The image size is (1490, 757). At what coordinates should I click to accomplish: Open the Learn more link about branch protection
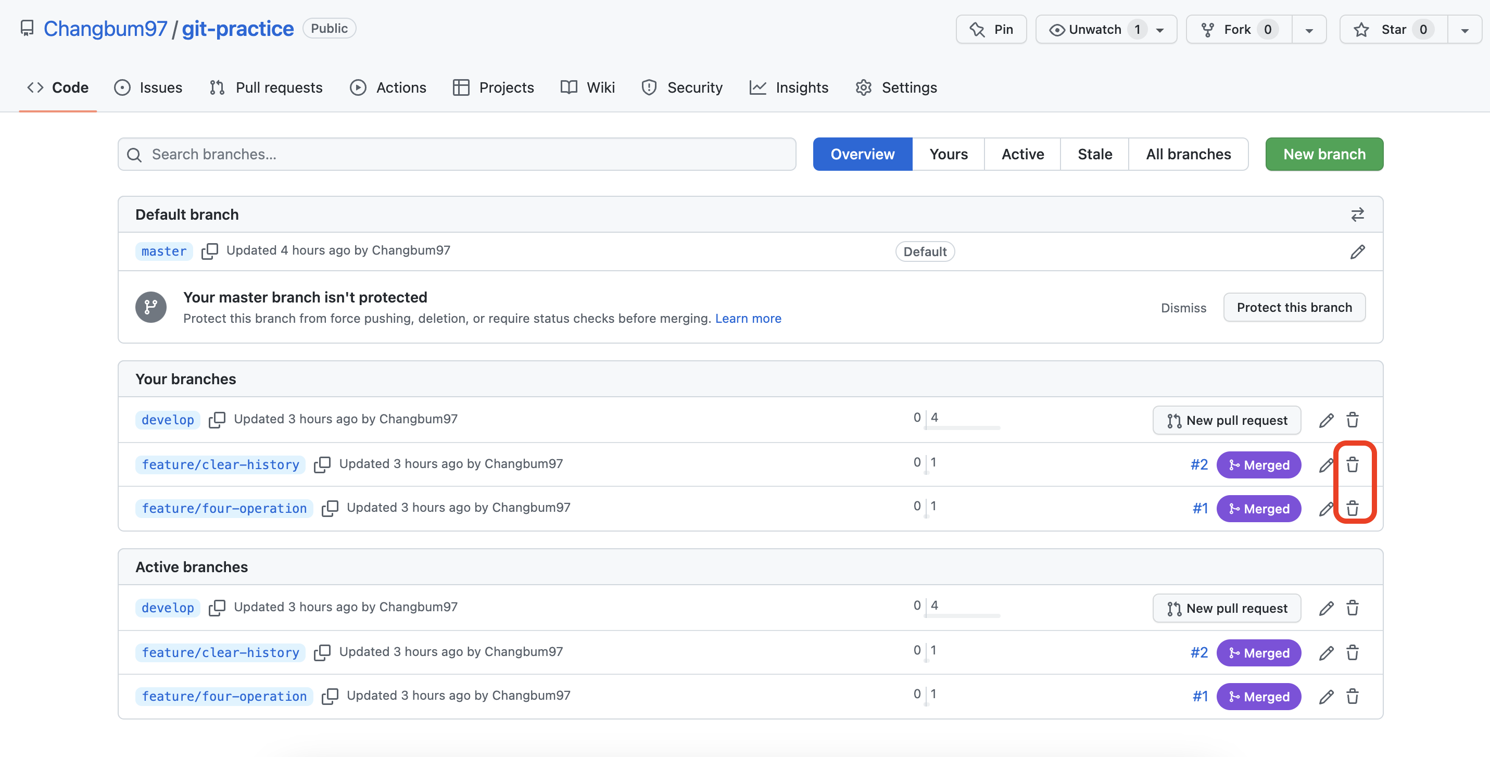coord(748,318)
